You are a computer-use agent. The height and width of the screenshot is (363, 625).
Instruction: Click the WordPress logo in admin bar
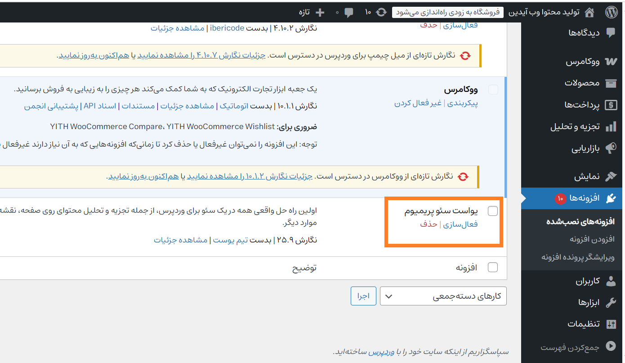click(612, 12)
